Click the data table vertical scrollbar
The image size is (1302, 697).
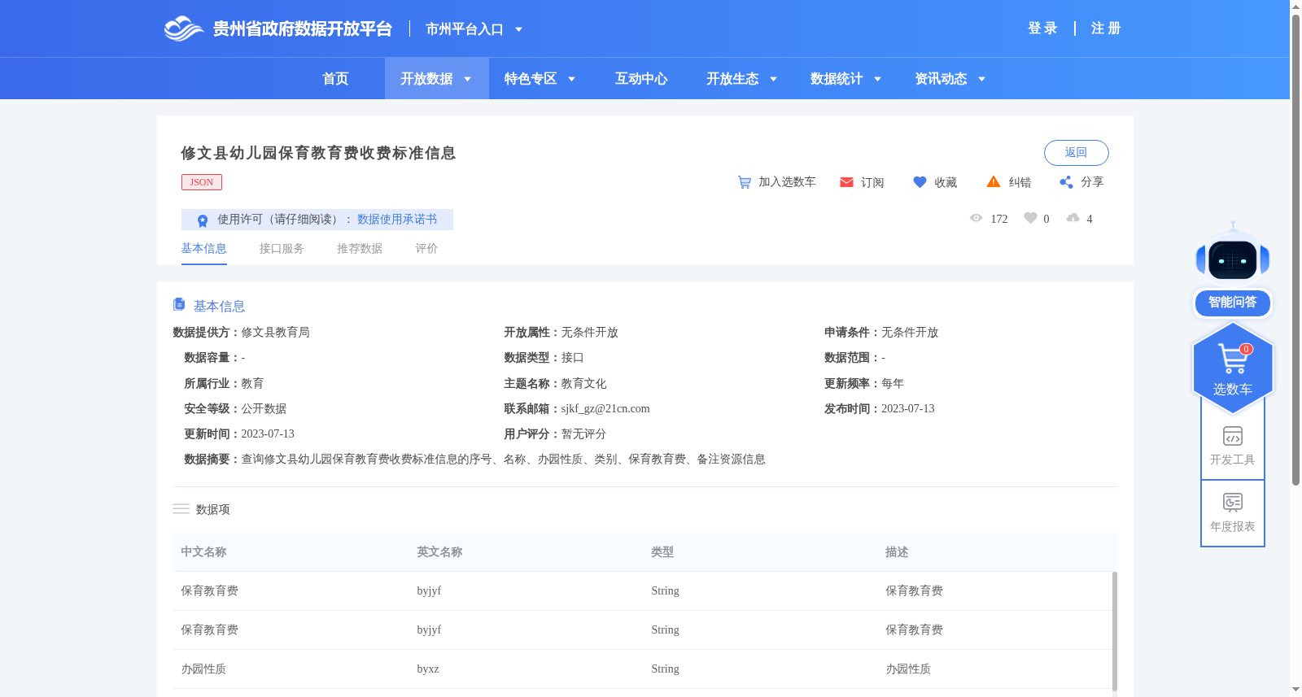[1114, 631]
